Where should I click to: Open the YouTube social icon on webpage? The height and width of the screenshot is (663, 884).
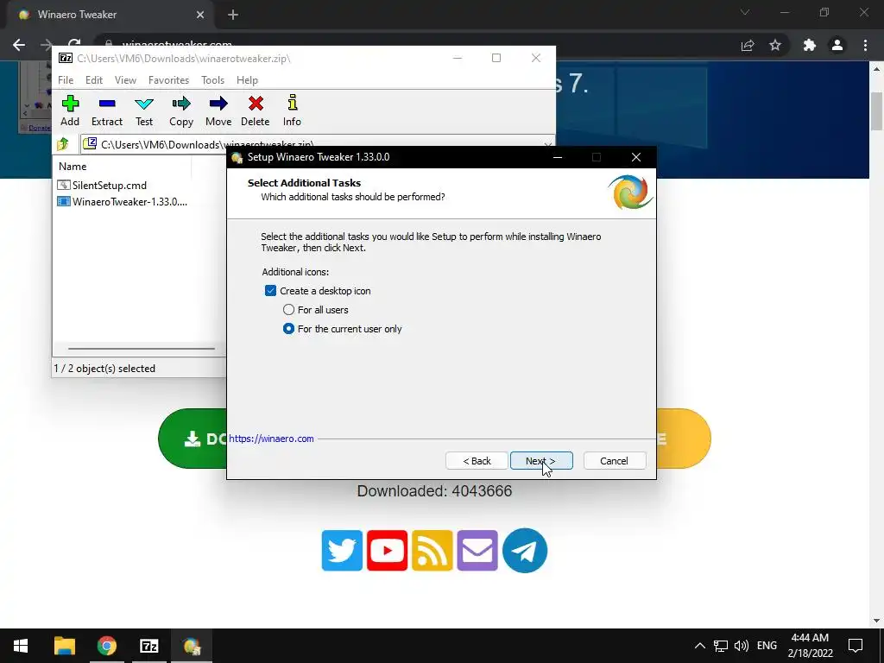[388, 550]
